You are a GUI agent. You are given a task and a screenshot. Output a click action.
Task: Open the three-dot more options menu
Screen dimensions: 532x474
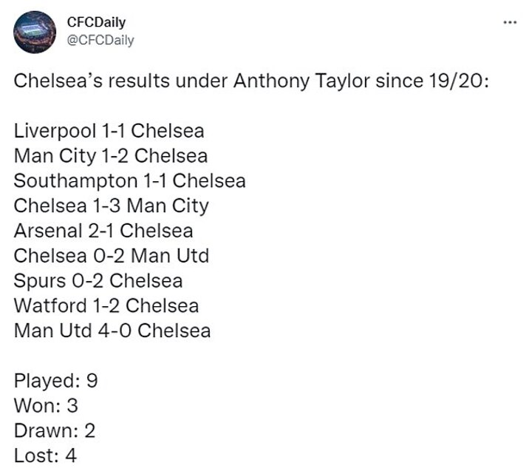click(x=509, y=22)
